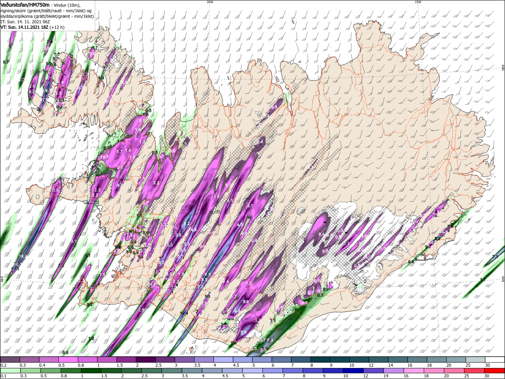
Task: Click the darkest purple 2 swatch in snow legend
Action: point(146,360)
